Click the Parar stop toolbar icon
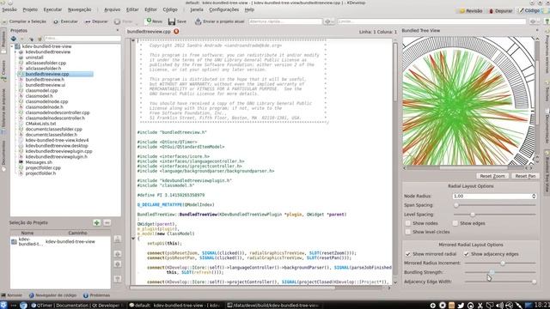 (117, 21)
